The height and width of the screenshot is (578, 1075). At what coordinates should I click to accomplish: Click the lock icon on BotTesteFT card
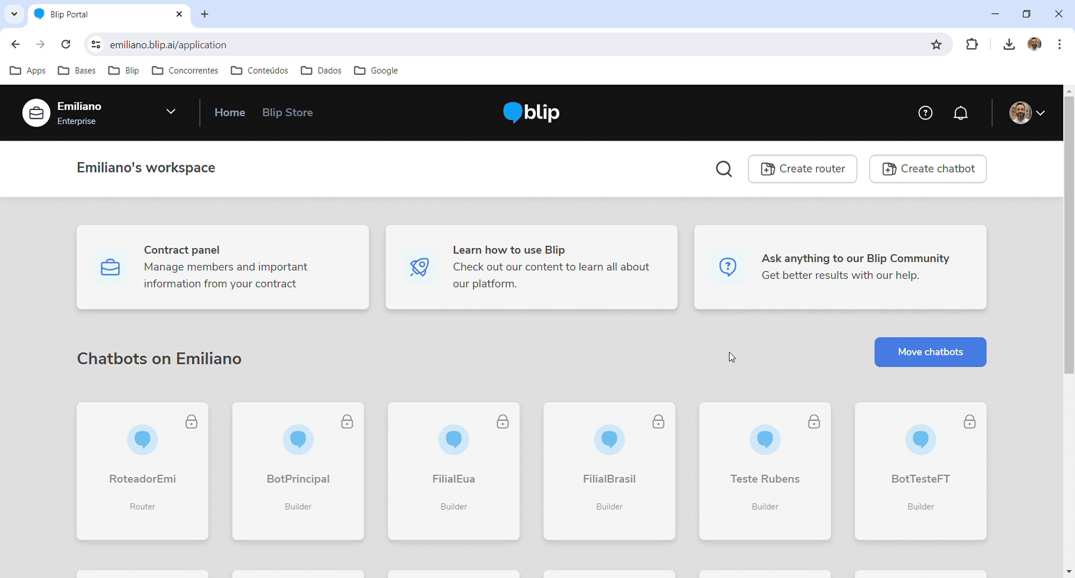pos(970,422)
